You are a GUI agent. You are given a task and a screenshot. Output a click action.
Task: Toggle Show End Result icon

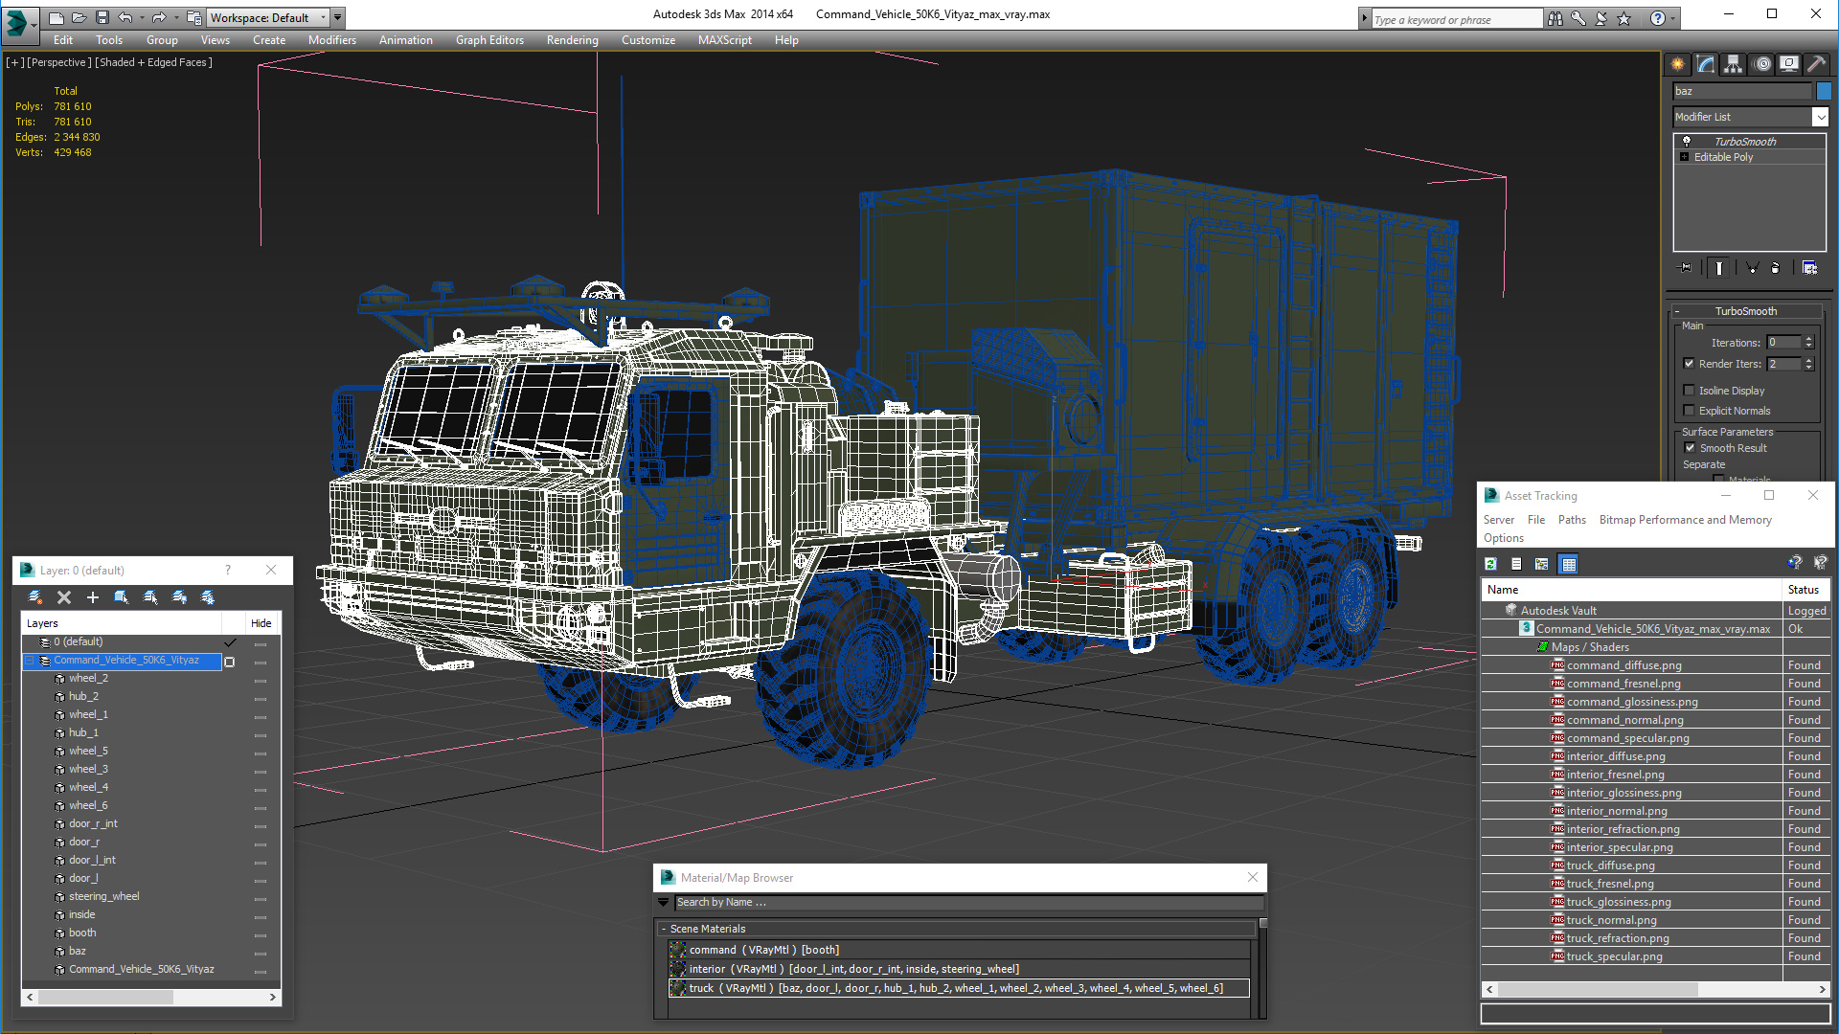tap(1719, 268)
